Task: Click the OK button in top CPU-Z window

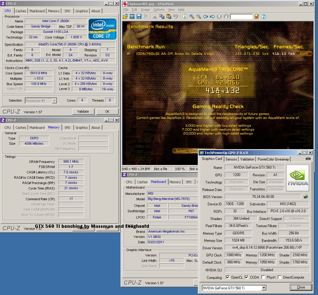Action: [107, 111]
